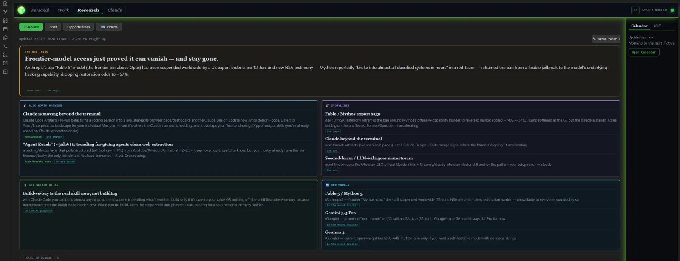Open the source graph branch icon in the sidebar

pos(5,12)
